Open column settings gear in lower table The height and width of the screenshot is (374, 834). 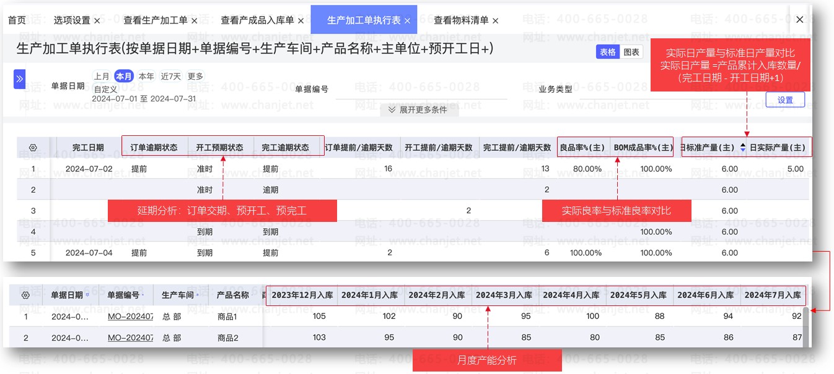pyautogui.click(x=25, y=295)
